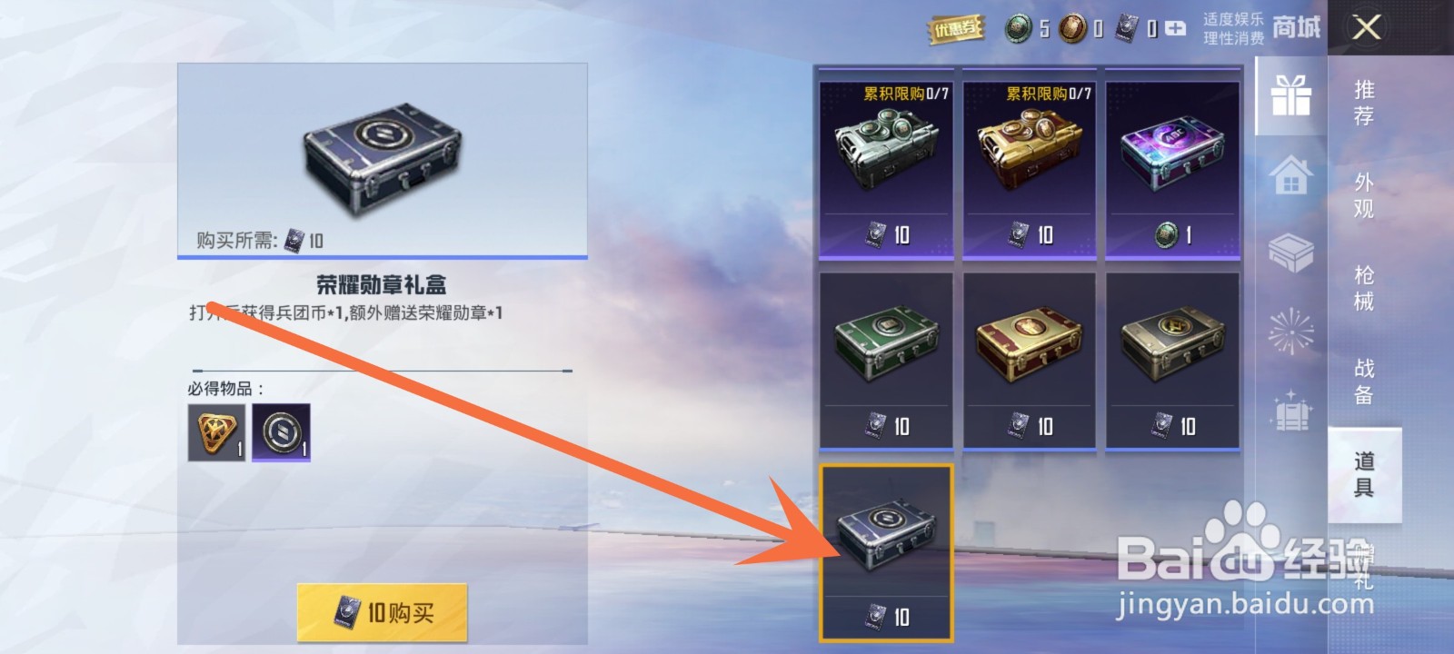
Task: Switch to the 外观 tab
Action: coord(1364,195)
